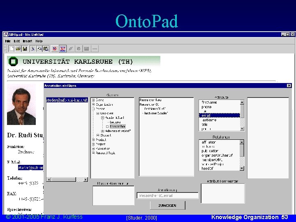
Task: Click the up arrow of the attributes scrollbar
Action: (x=242, y=102)
